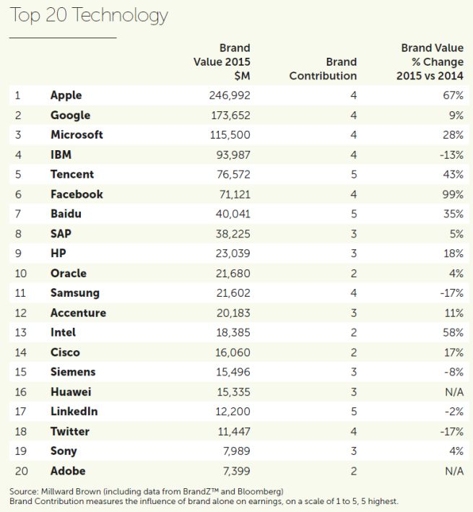Click Huawei's N/A change cell
Image resolution: width=473 pixels, height=512 pixels.
(x=451, y=392)
